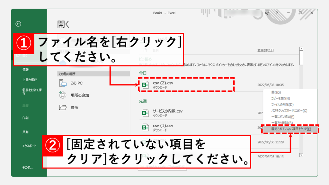Expand その他... at sidebar bottom

coord(28,167)
